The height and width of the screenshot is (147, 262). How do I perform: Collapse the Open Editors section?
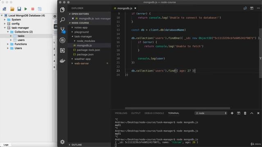80,14
